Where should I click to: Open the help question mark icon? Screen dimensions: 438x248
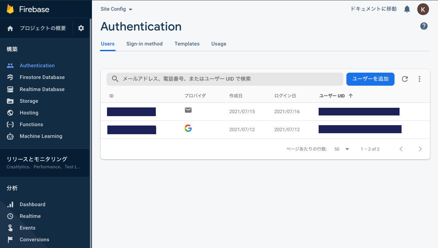pyautogui.click(x=424, y=26)
